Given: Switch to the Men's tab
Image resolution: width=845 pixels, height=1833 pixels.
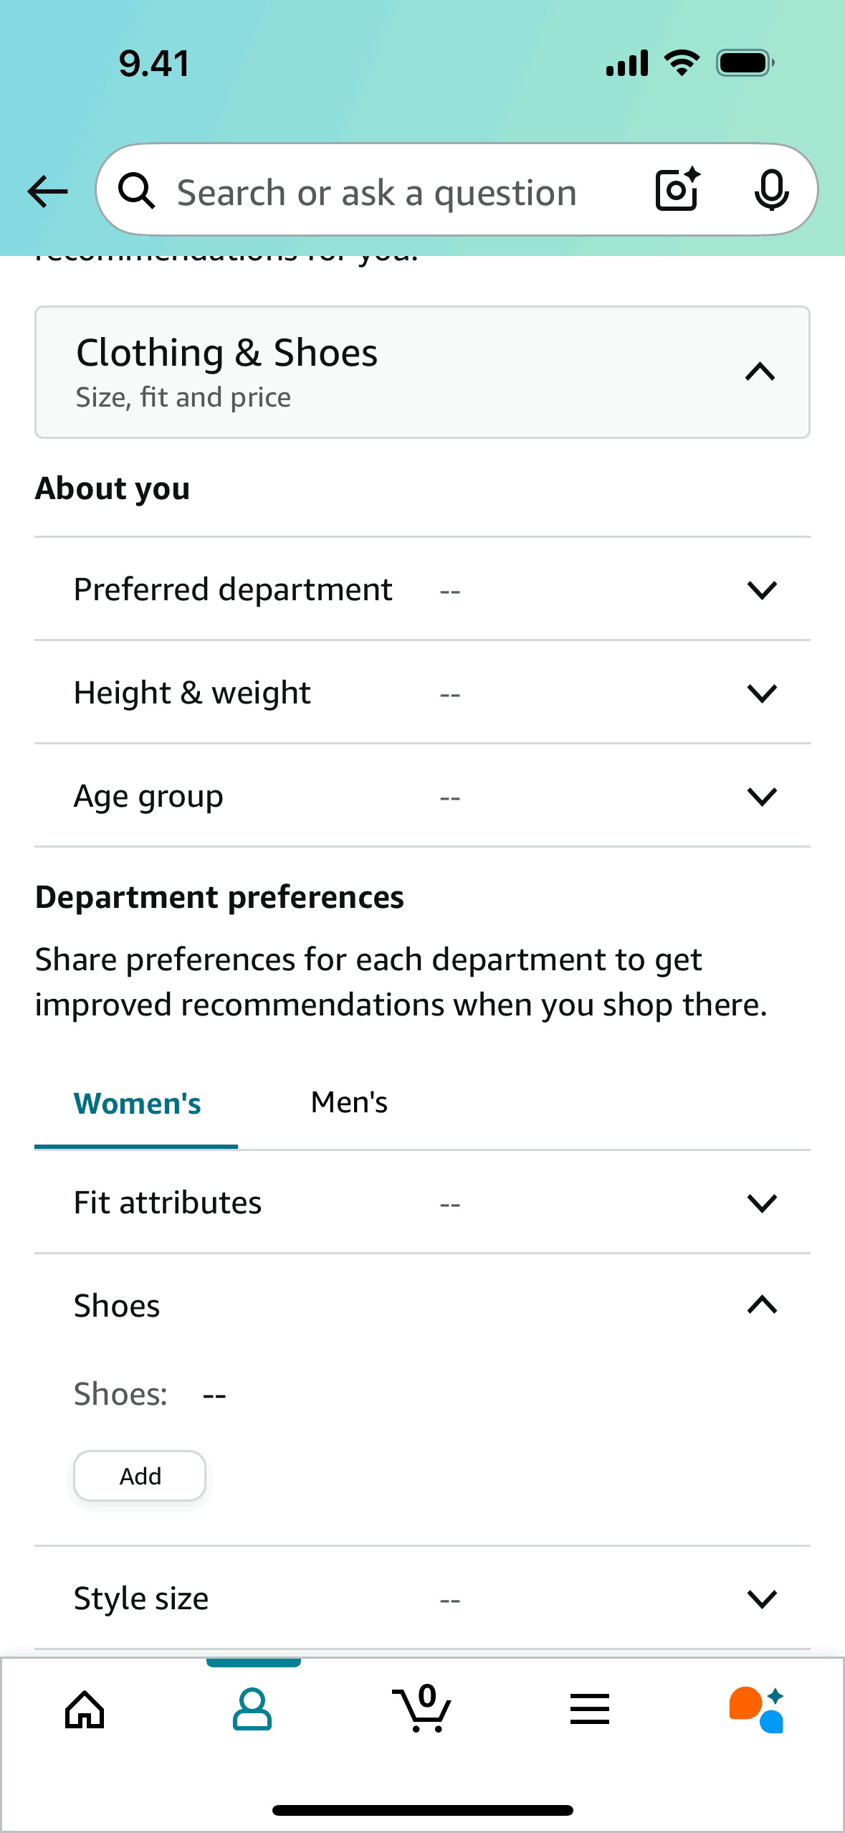Looking at the screenshot, I should pos(348,1102).
